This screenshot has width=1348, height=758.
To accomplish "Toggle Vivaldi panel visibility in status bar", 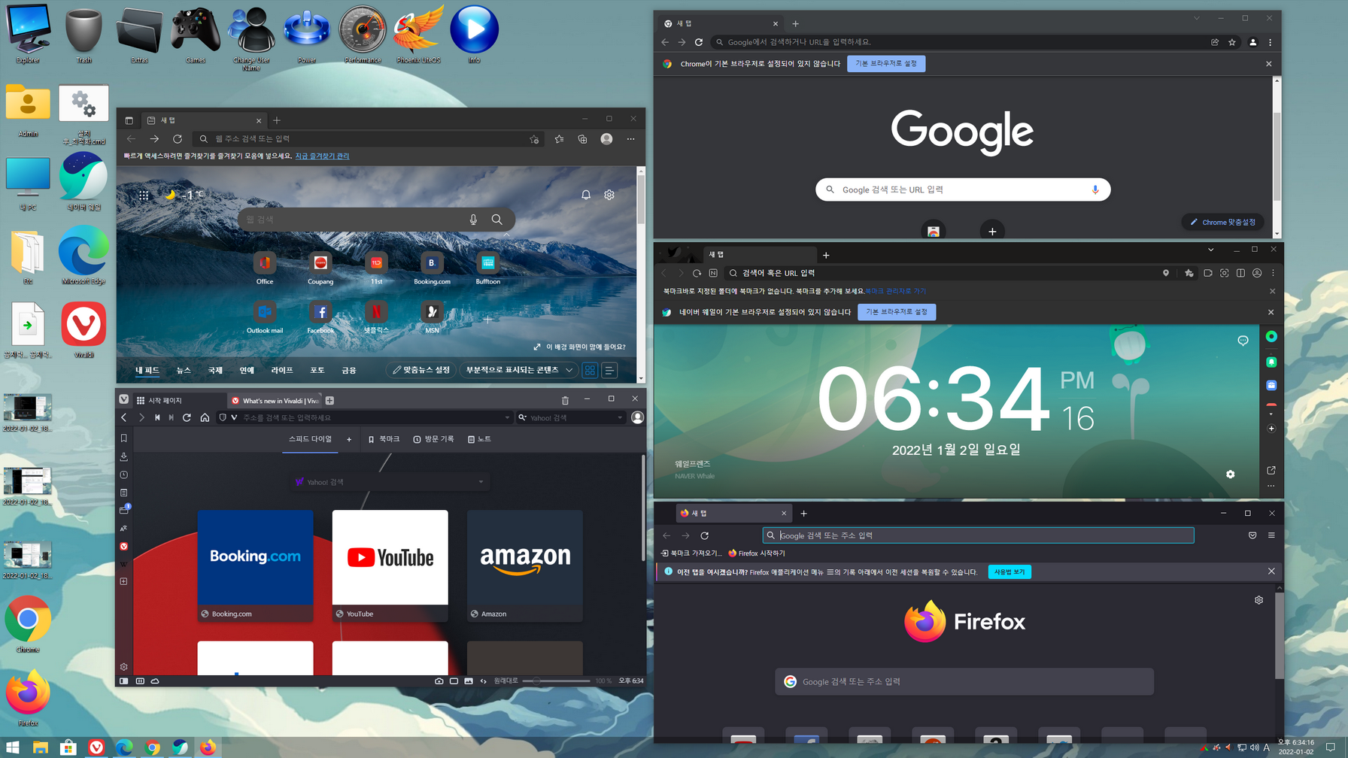I will 124,681.
